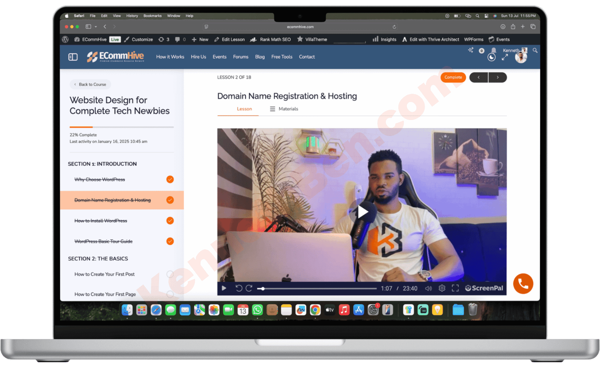Open the History menu in the macOS menu bar
Screen dimensions: 600x375
coord(132,16)
